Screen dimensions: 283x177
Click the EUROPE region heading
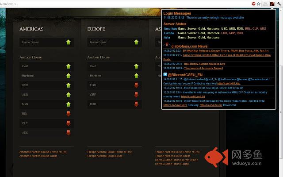pyautogui.click(x=96, y=29)
